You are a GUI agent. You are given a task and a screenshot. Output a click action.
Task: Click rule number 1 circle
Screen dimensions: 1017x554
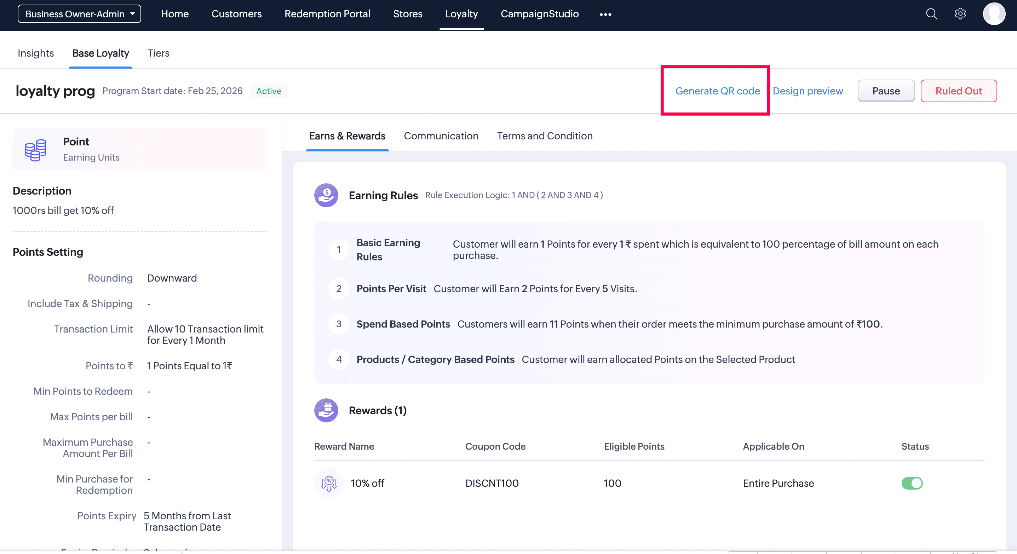point(339,250)
